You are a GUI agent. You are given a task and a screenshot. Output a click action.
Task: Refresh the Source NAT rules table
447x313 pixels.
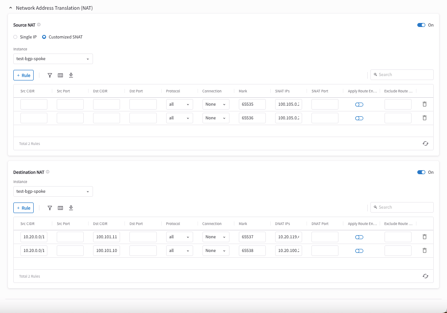pos(425,144)
